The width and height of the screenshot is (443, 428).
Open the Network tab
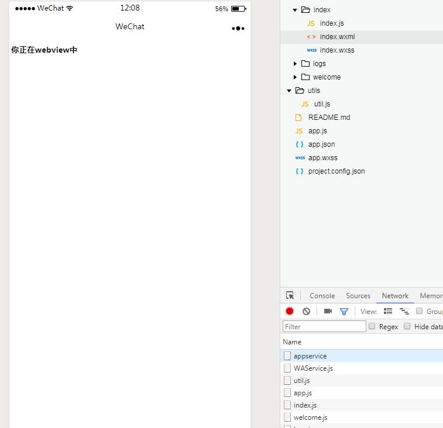click(x=395, y=296)
